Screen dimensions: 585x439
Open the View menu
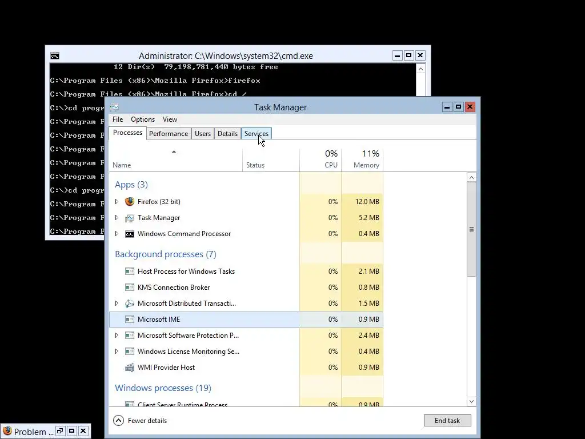[x=170, y=119]
